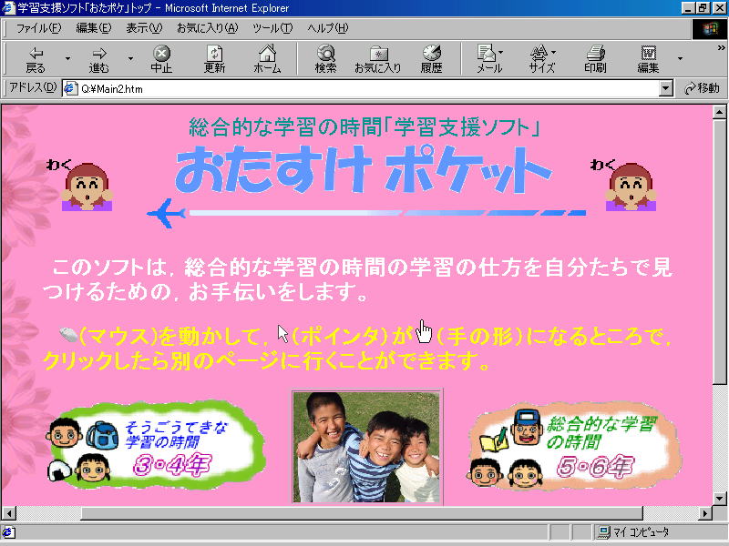The height and width of the screenshot is (546, 729).
Task: Open the 編集 toolbar button dropdown arrow
Action: click(680, 58)
